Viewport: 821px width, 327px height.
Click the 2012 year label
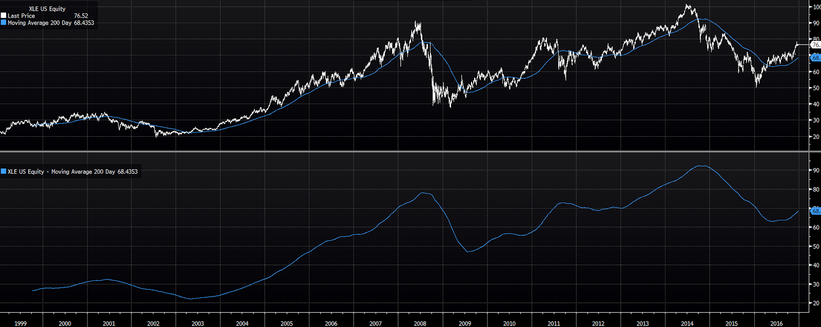598,323
